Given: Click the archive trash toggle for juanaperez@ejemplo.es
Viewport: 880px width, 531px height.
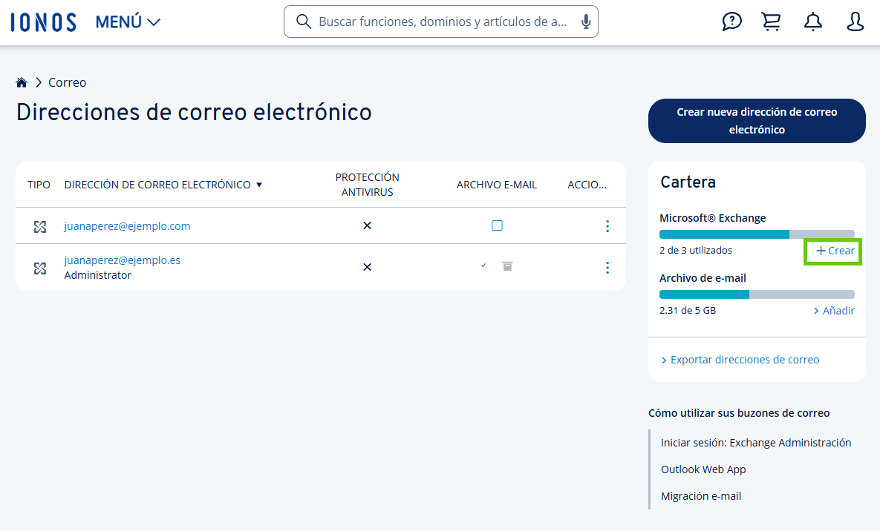Looking at the screenshot, I should [x=507, y=267].
